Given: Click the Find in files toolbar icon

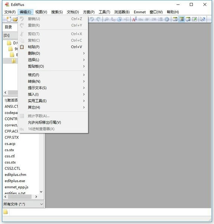Looking at the screenshot, I should click(x=120, y=19).
